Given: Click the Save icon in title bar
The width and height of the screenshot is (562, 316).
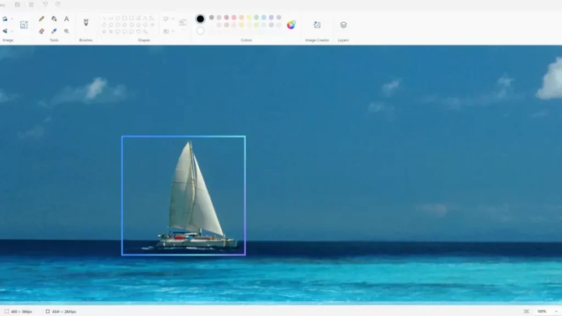Looking at the screenshot, I should click(x=18, y=4).
